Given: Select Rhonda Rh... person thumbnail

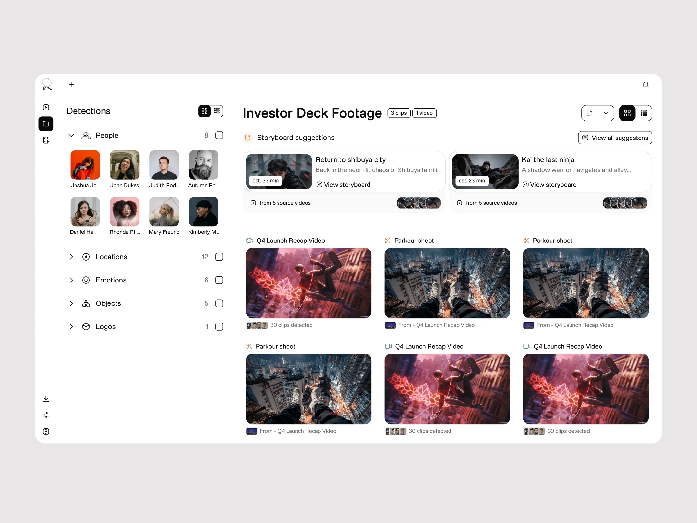Looking at the screenshot, I should [125, 211].
